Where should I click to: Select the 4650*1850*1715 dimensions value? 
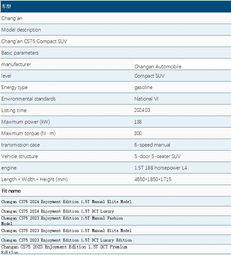153,179
